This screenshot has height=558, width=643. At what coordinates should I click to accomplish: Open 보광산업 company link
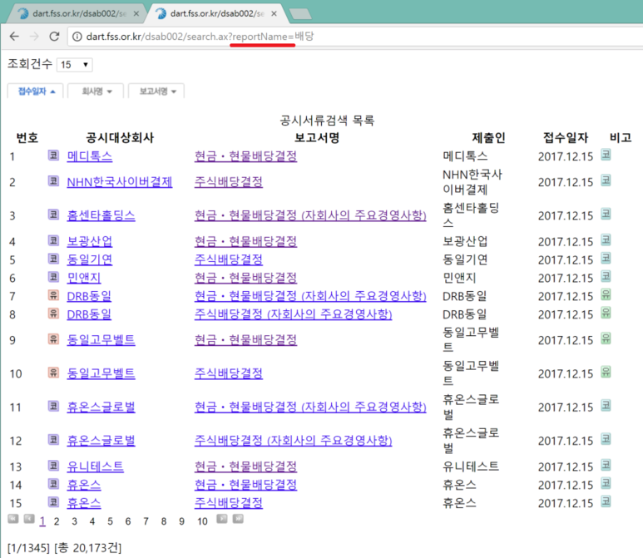(89, 241)
